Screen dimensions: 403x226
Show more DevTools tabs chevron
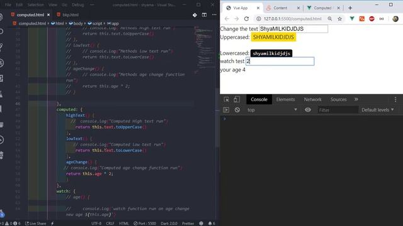[x=356, y=99]
